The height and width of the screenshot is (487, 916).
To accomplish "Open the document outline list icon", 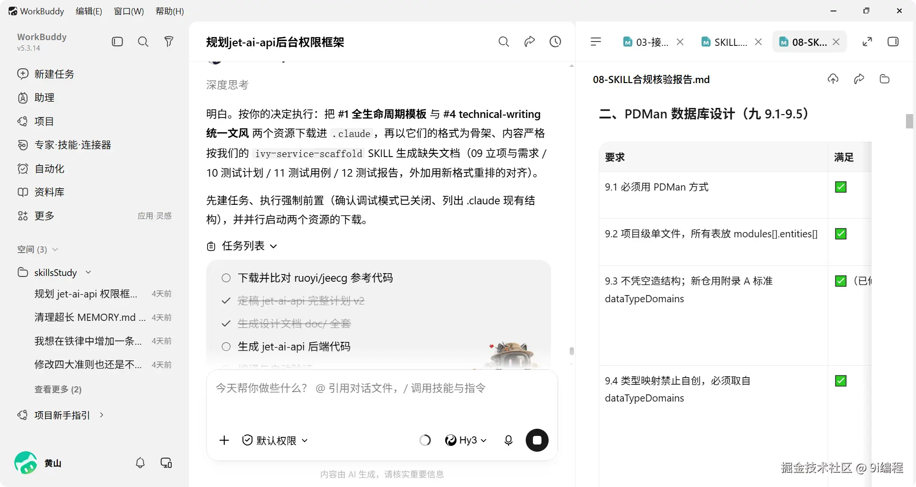I will pos(596,42).
